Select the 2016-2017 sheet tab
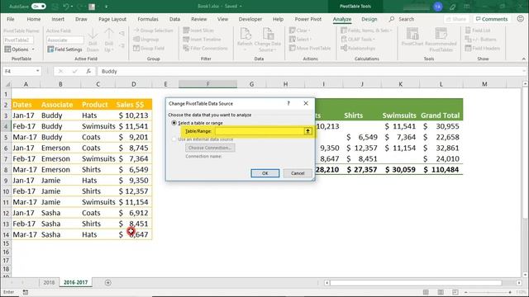Viewport: 529px width, 297px height. click(x=75, y=282)
